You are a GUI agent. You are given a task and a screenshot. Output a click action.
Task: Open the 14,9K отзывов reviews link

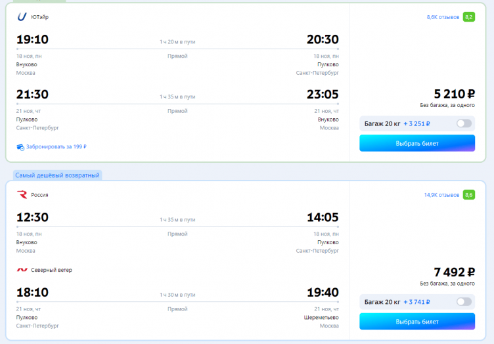[x=441, y=195]
